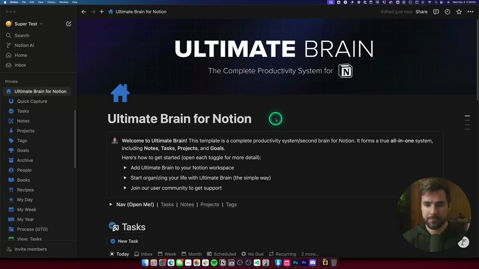479x269 pixels.
Task: Follow the Tasks link in nav row
Action: [x=167, y=204]
